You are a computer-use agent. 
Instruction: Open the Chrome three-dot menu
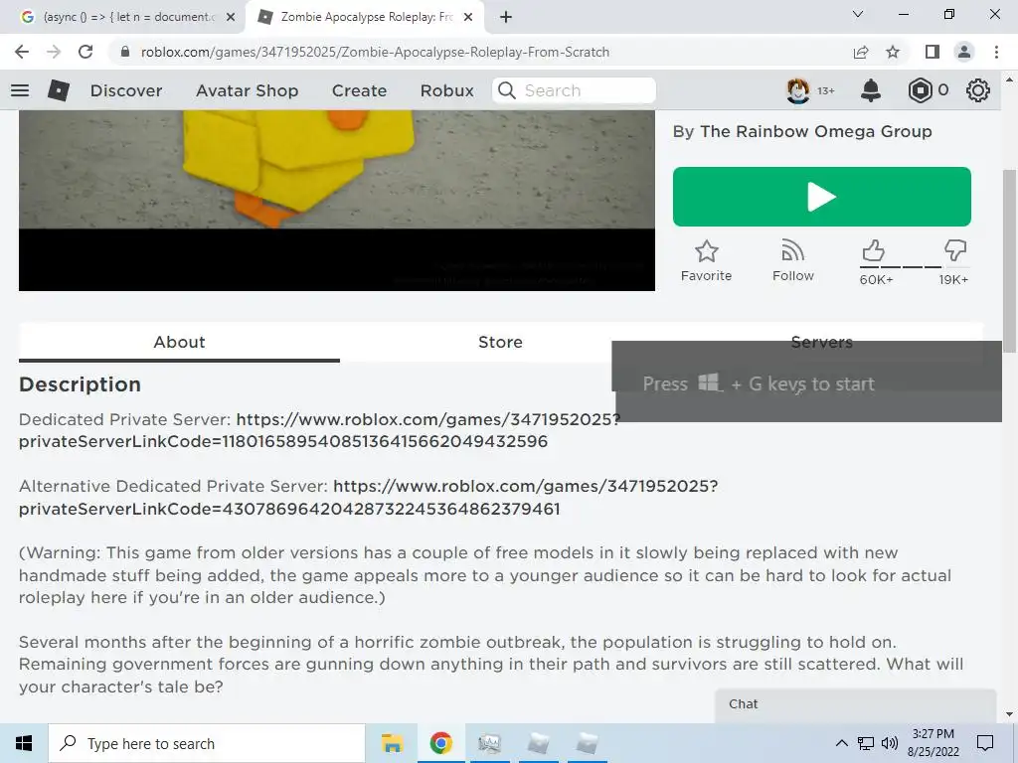[x=996, y=52]
